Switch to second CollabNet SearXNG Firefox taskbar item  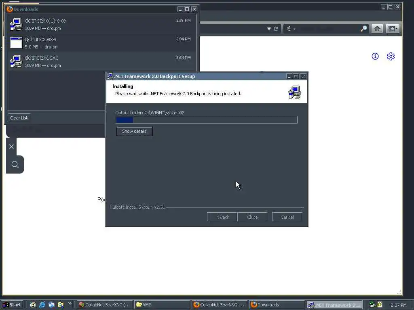pos(220,305)
